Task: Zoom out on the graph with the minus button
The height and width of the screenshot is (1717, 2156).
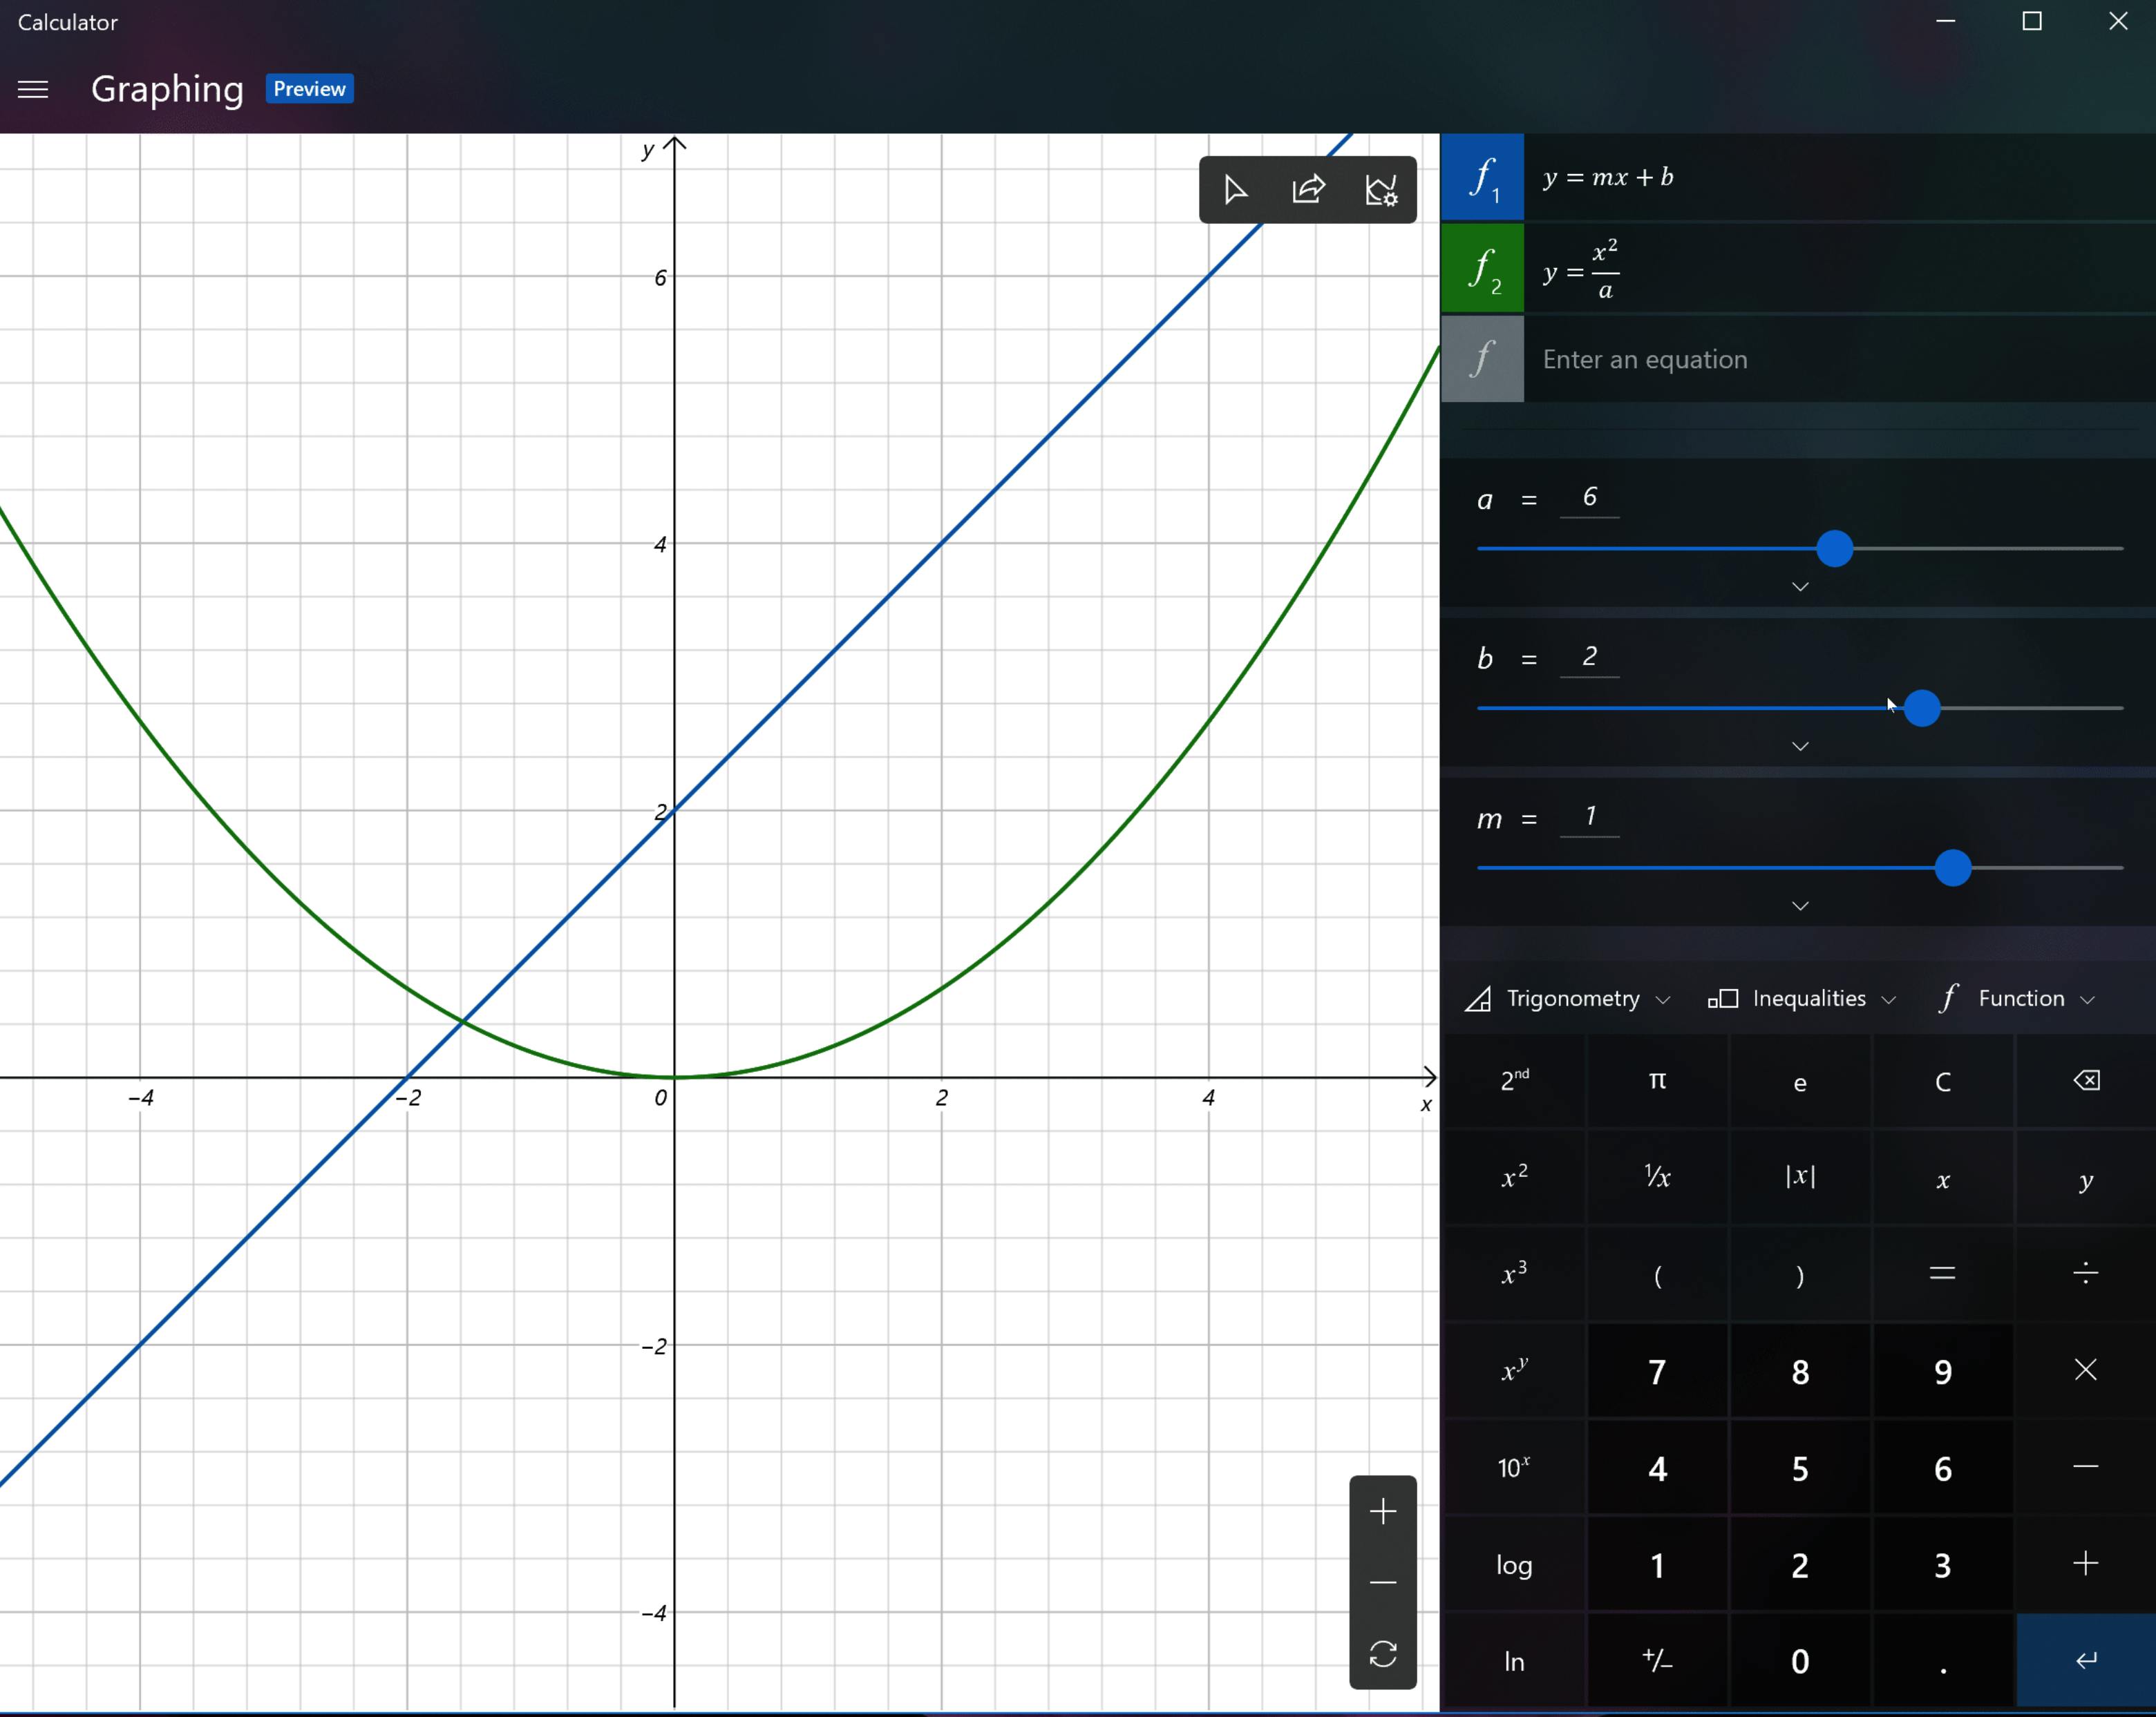Action: [1383, 1583]
